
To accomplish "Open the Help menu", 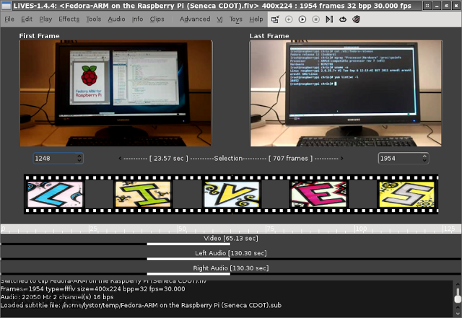I will pyautogui.click(x=256, y=19).
